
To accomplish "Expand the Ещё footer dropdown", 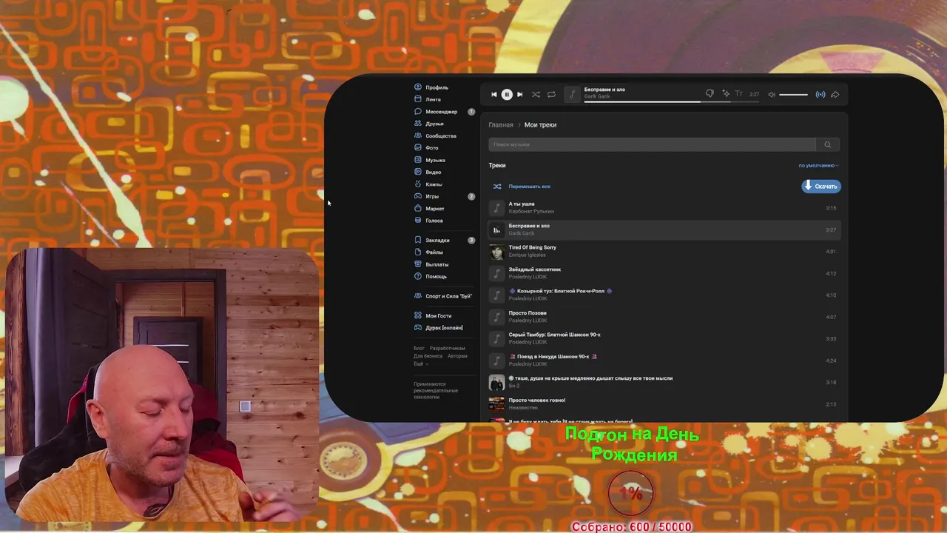I will pos(421,364).
